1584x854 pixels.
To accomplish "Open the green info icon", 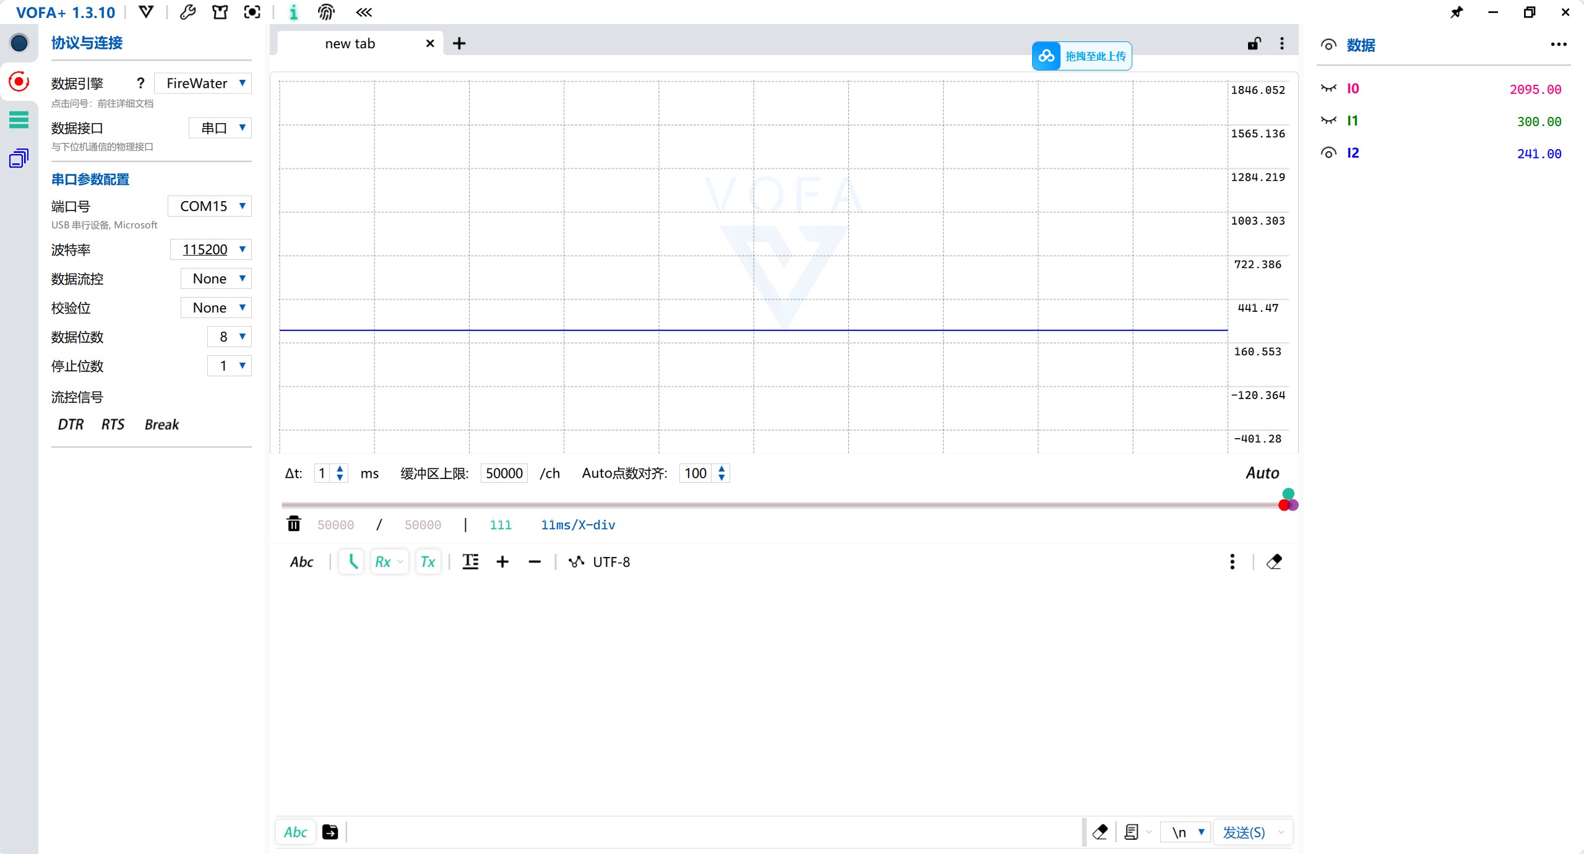I will point(294,12).
